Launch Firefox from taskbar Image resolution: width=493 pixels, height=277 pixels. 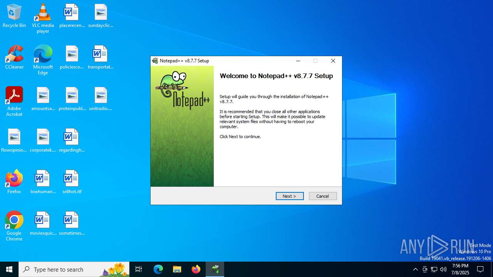196,269
